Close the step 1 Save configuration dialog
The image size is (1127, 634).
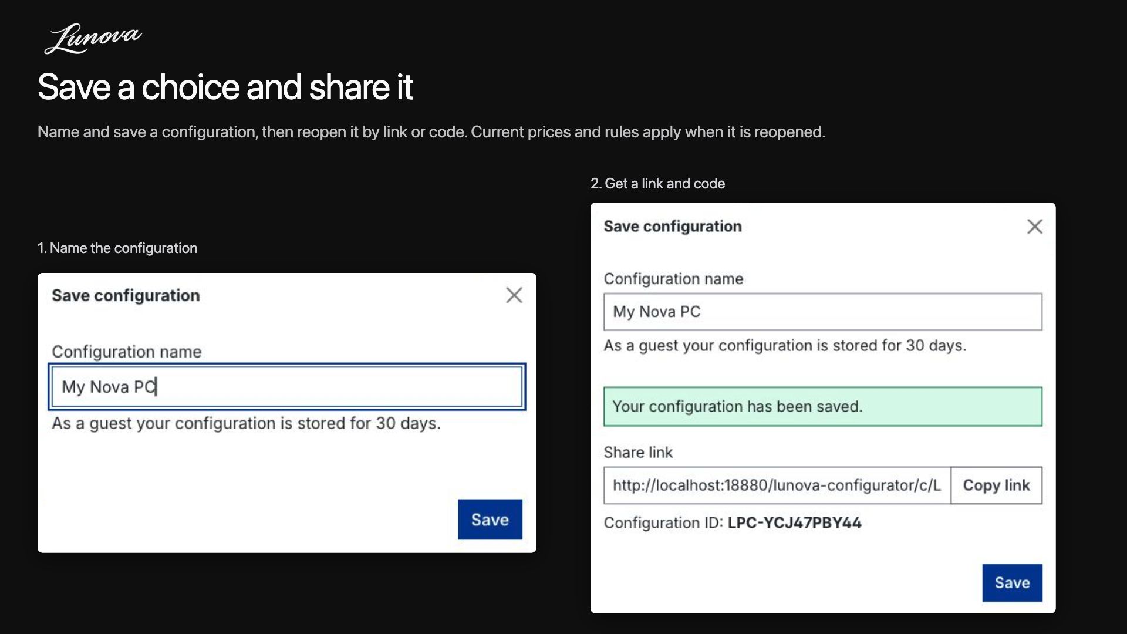[x=514, y=295]
